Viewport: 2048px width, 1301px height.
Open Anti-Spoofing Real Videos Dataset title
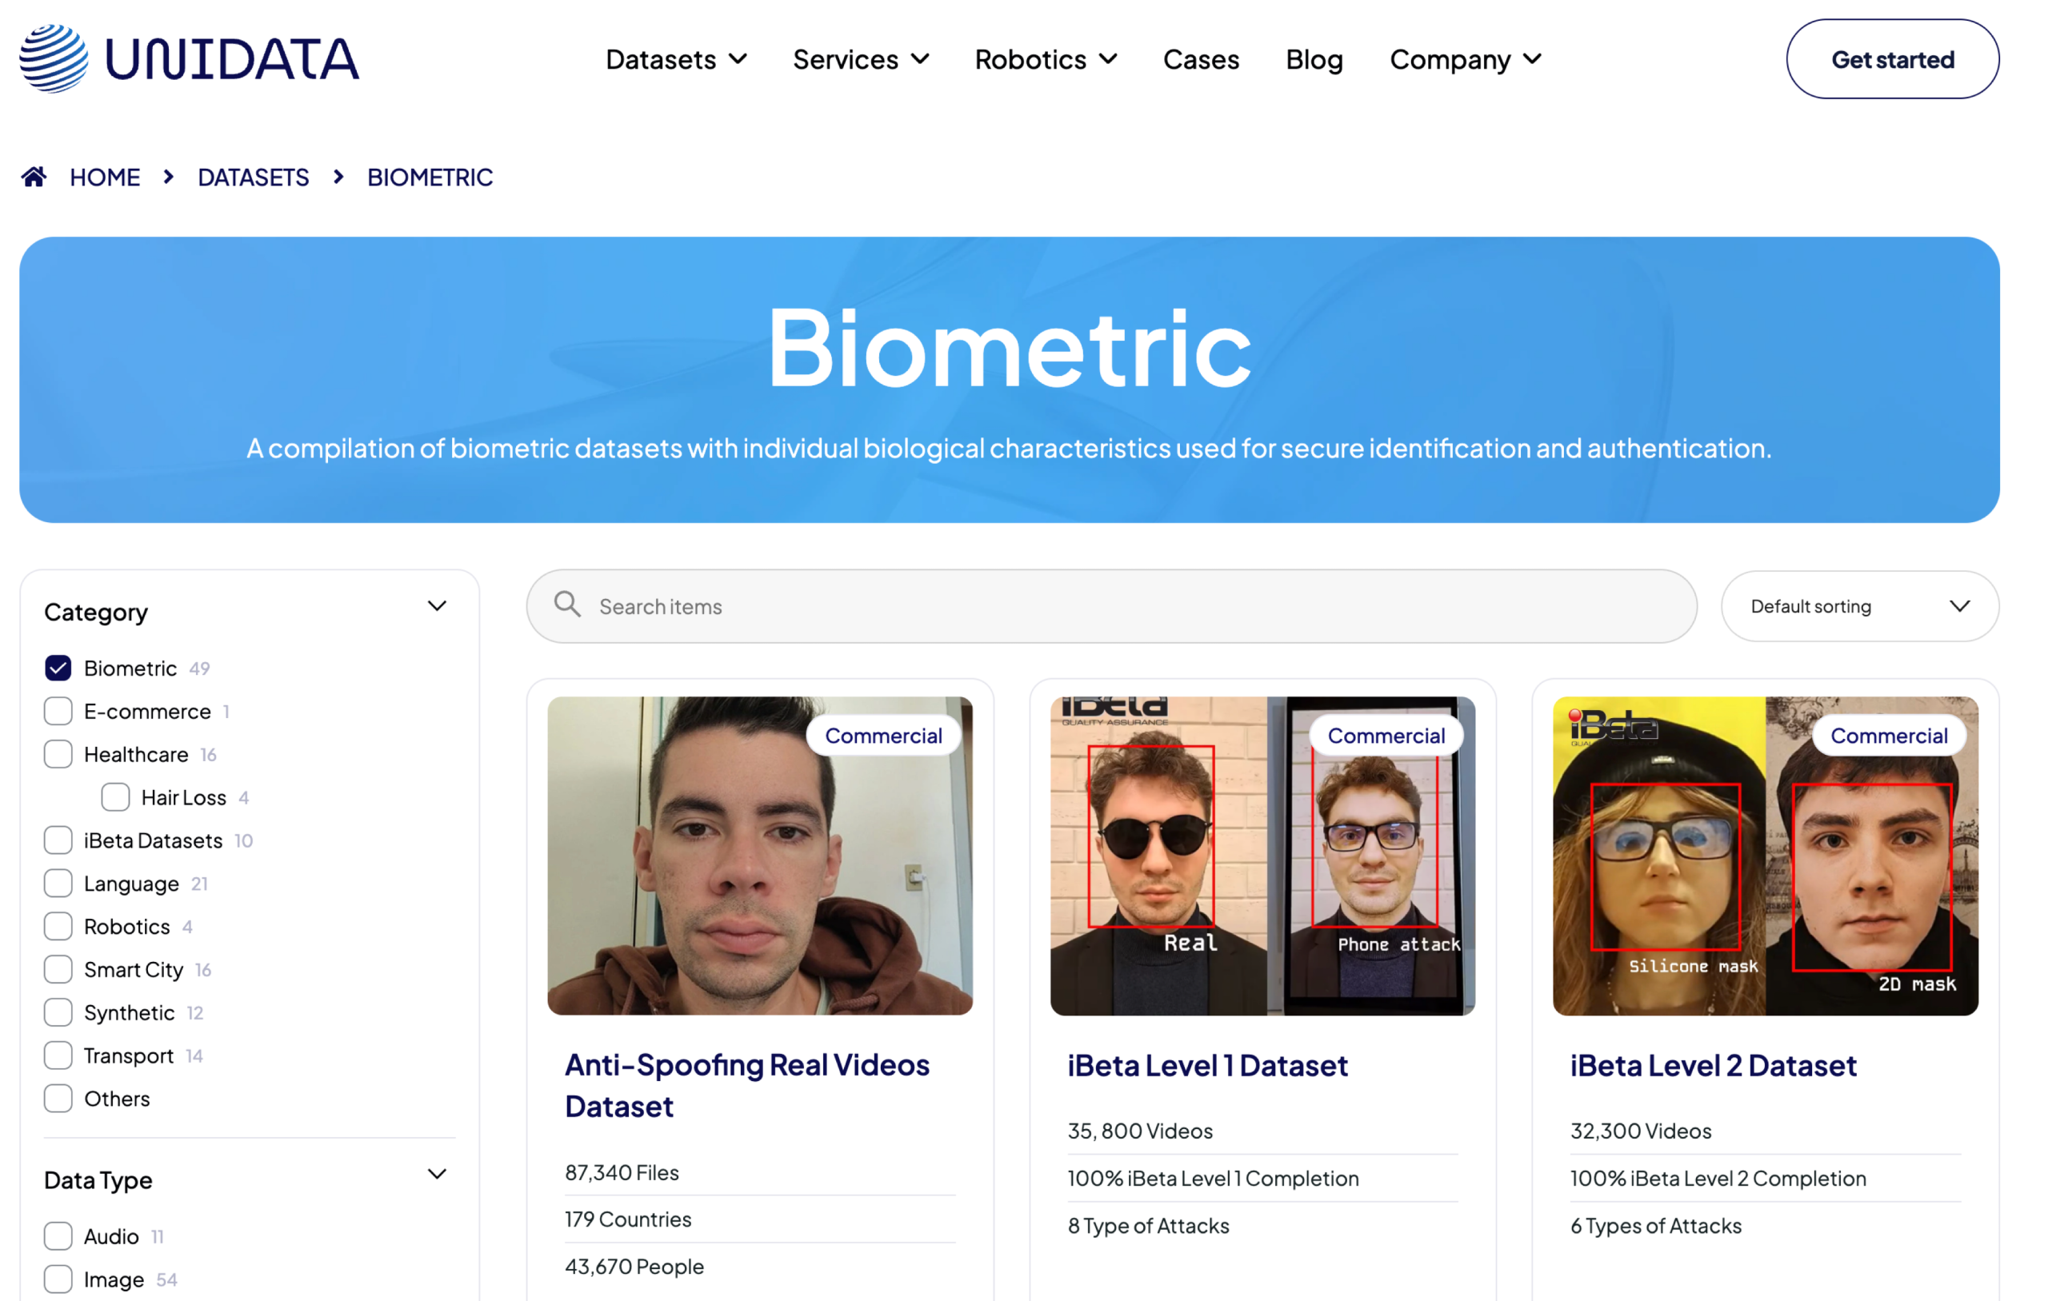click(x=746, y=1086)
